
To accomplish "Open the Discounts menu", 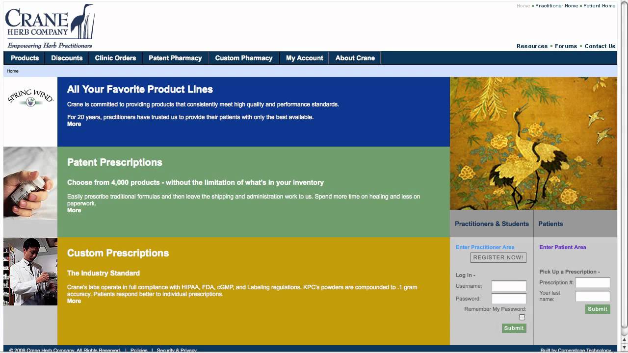I will coord(67,58).
